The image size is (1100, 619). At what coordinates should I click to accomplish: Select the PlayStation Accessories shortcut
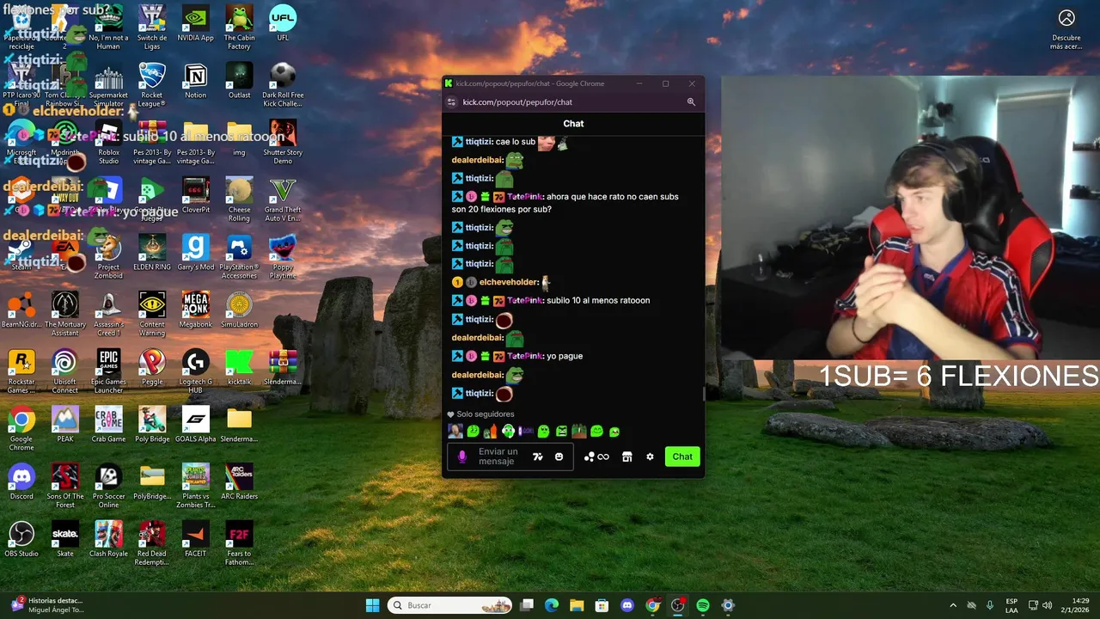[239, 257]
